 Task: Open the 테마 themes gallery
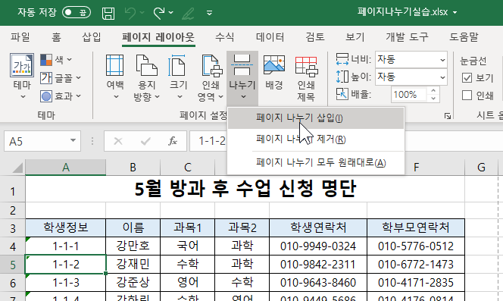22,77
